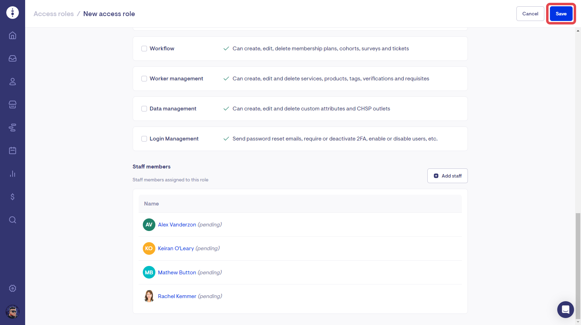Enable the Workflow permission checkbox

pyautogui.click(x=144, y=49)
